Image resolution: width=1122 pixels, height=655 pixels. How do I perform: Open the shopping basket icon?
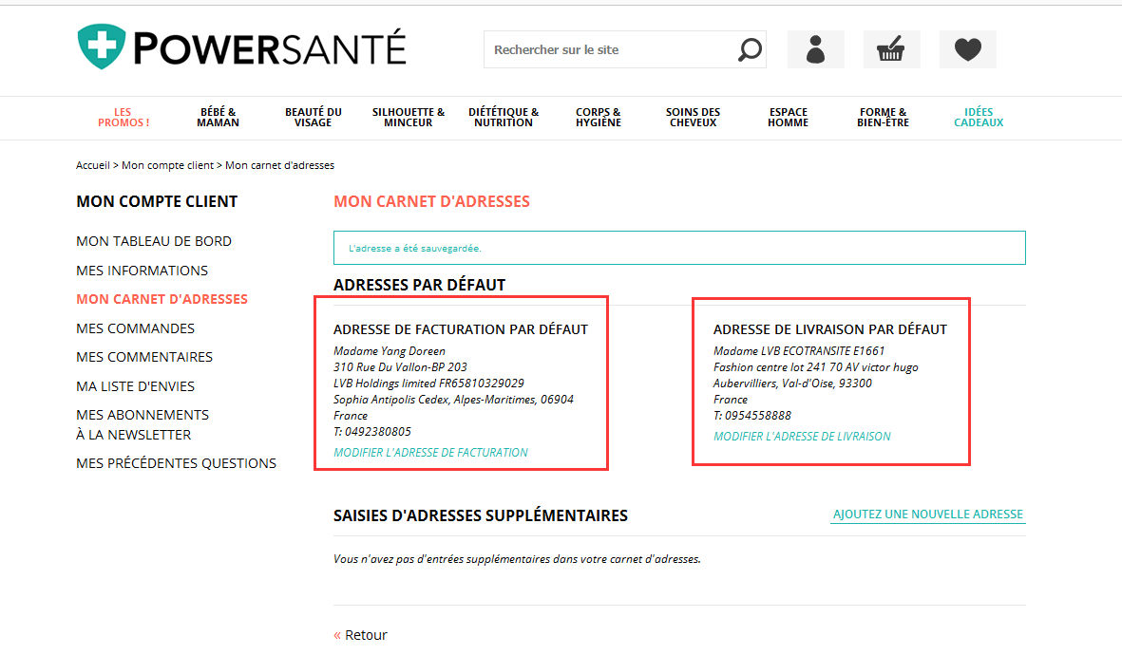(891, 49)
